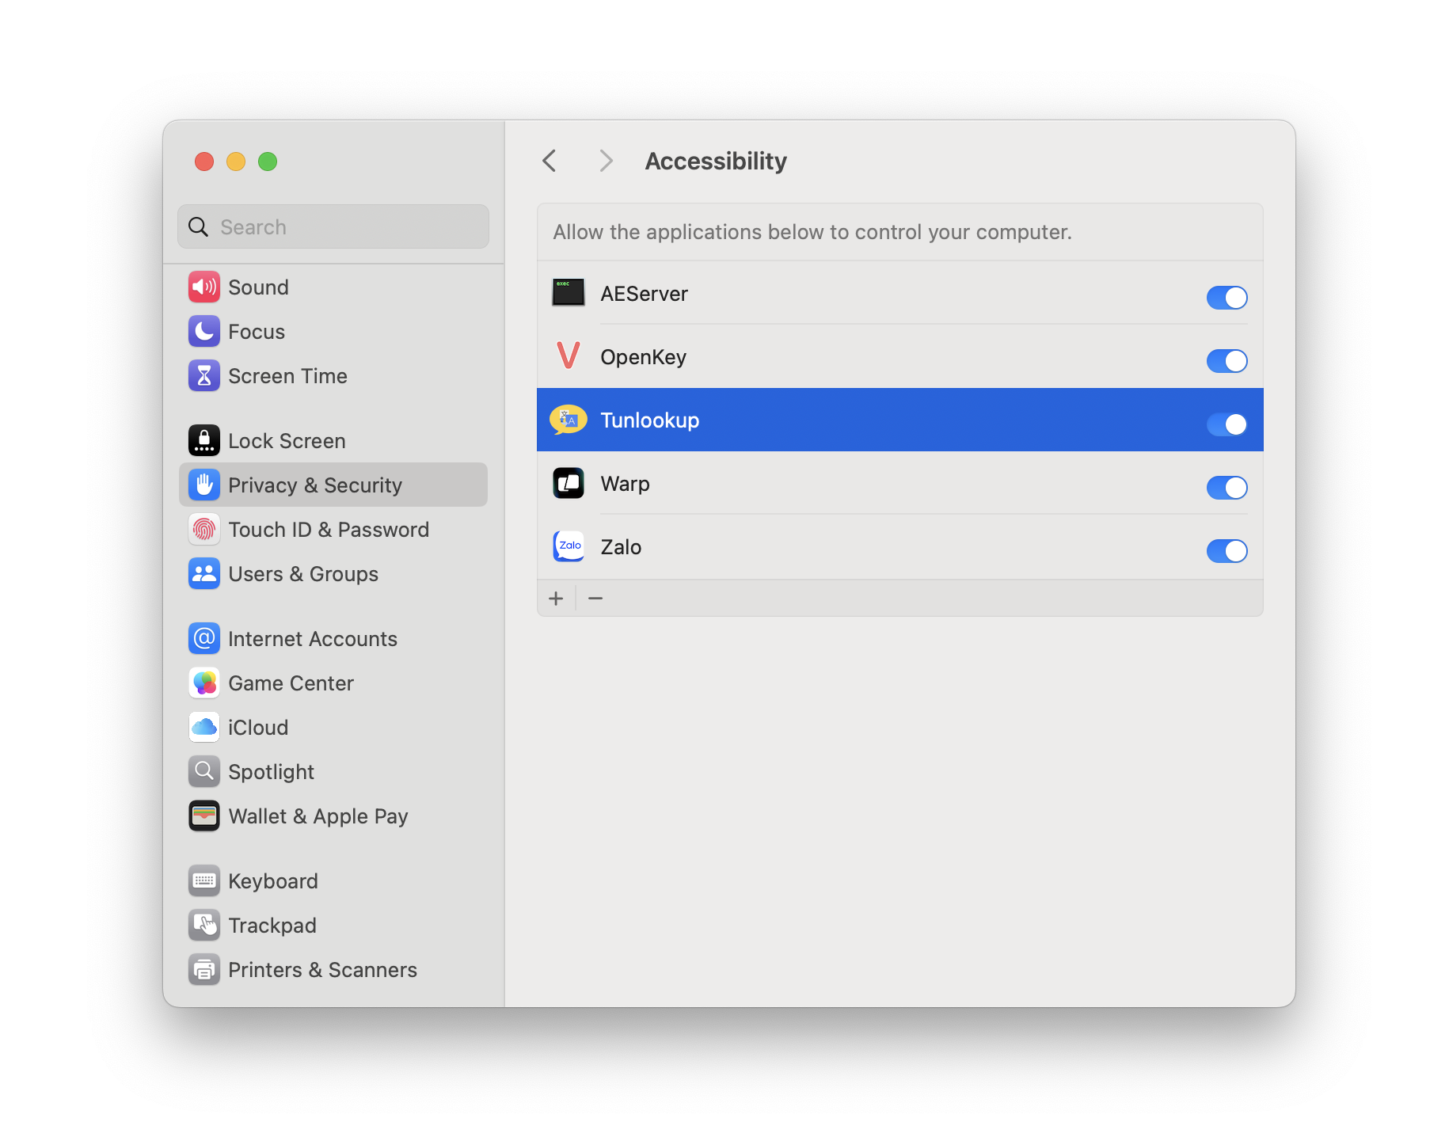This screenshot has height=1137, width=1449.
Task: Select the highlighted Tunlookup row name
Action: click(x=649, y=420)
